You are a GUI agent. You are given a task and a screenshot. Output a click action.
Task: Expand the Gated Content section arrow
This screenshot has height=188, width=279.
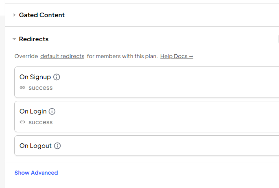tap(14, 15)
